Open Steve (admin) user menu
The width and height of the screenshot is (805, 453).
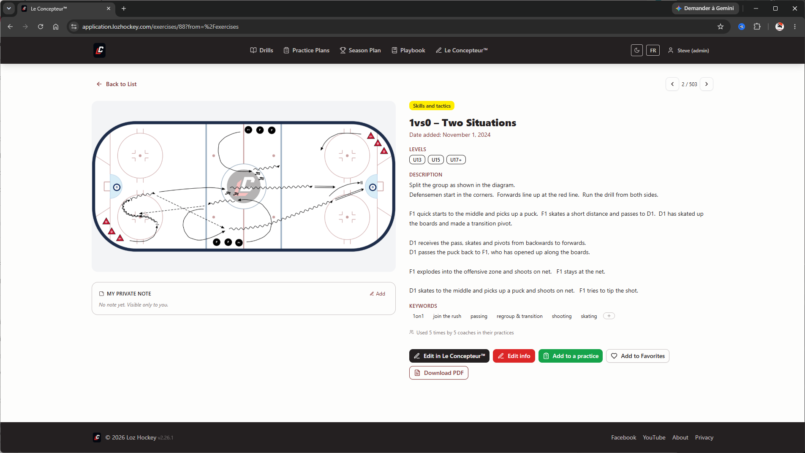[688, 50]
